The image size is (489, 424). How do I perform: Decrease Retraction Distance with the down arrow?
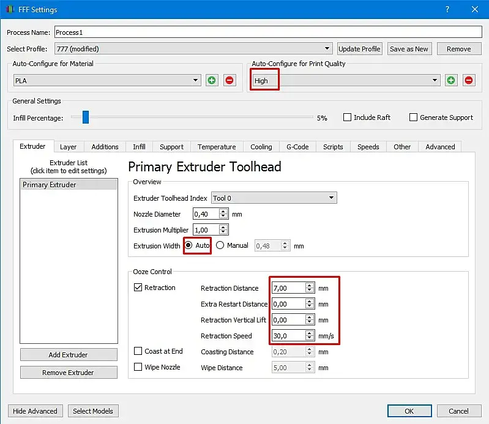(x=309, y=290)
